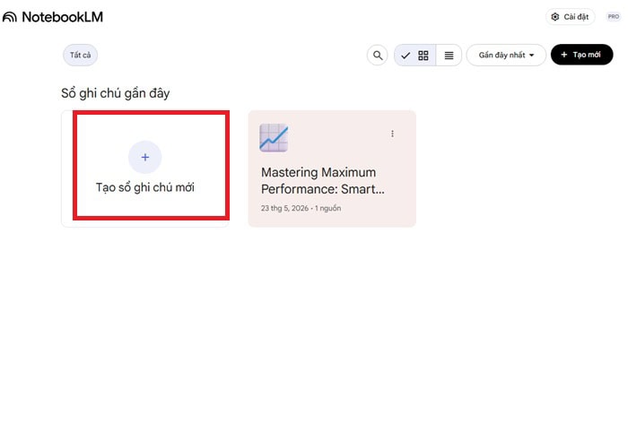Screen dimensions: 628x423
Task: Switch to grid view
Action: (x=415, y=56)
